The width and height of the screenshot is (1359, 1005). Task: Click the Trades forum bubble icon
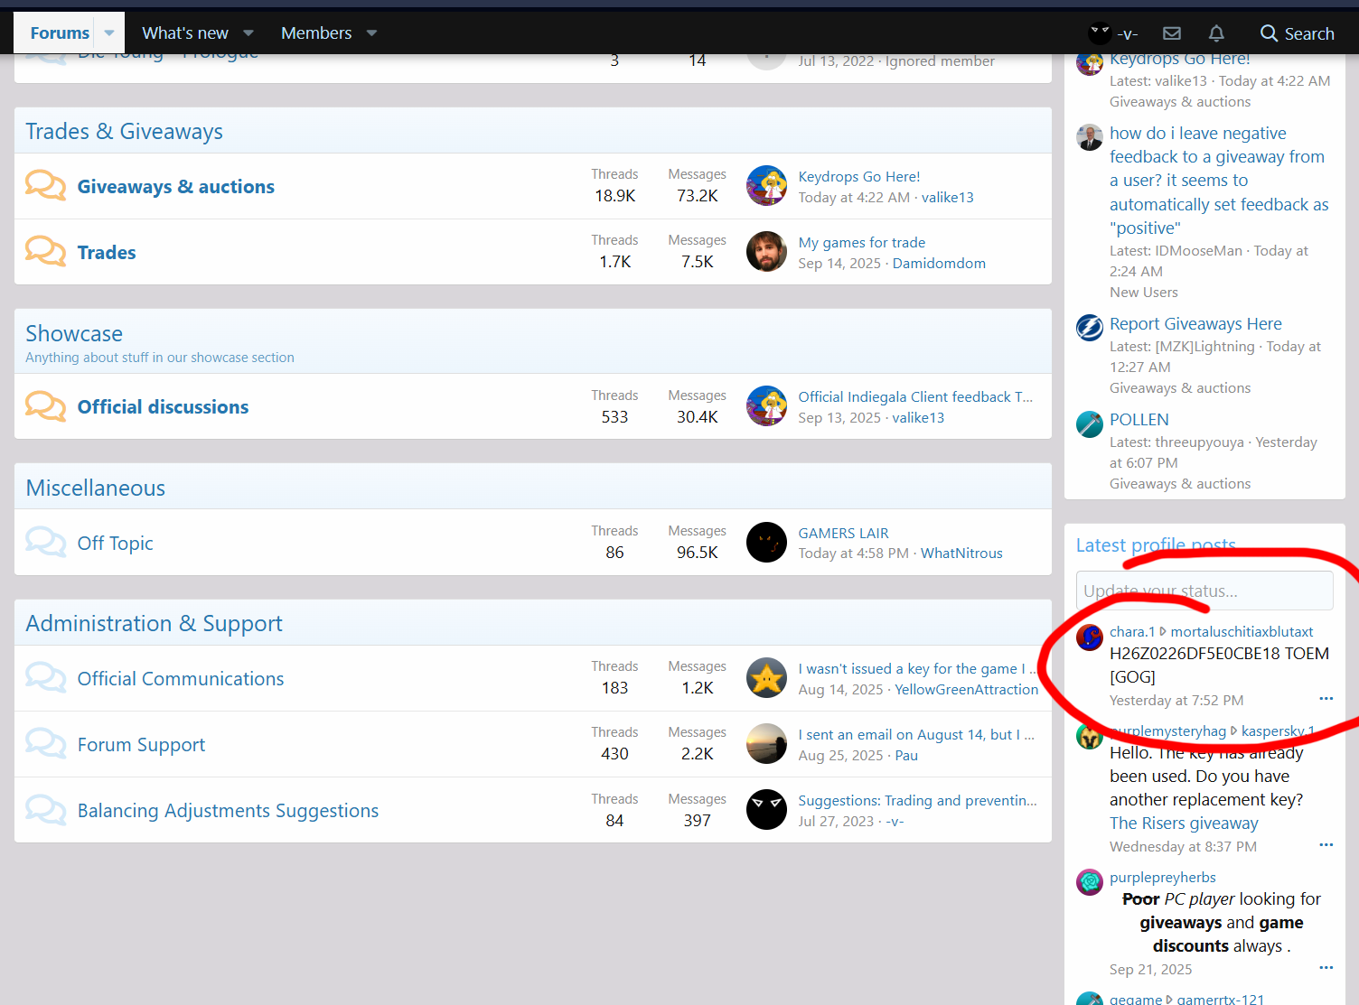click(x=45, y=251)
